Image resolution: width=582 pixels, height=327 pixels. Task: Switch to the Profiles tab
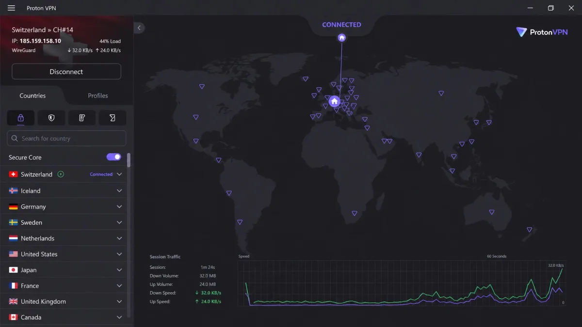coord(98,95)
